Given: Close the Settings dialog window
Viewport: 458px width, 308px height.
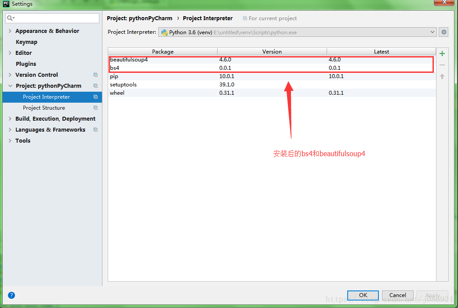Looking at the screenshot, I should (444, 3).
